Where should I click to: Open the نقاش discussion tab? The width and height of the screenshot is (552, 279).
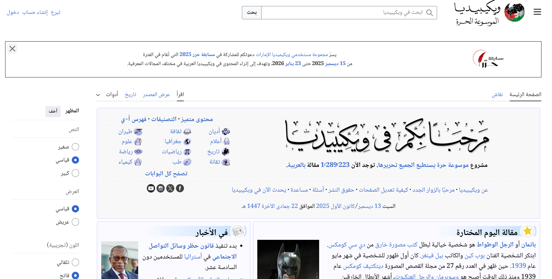tap(497, 95)
